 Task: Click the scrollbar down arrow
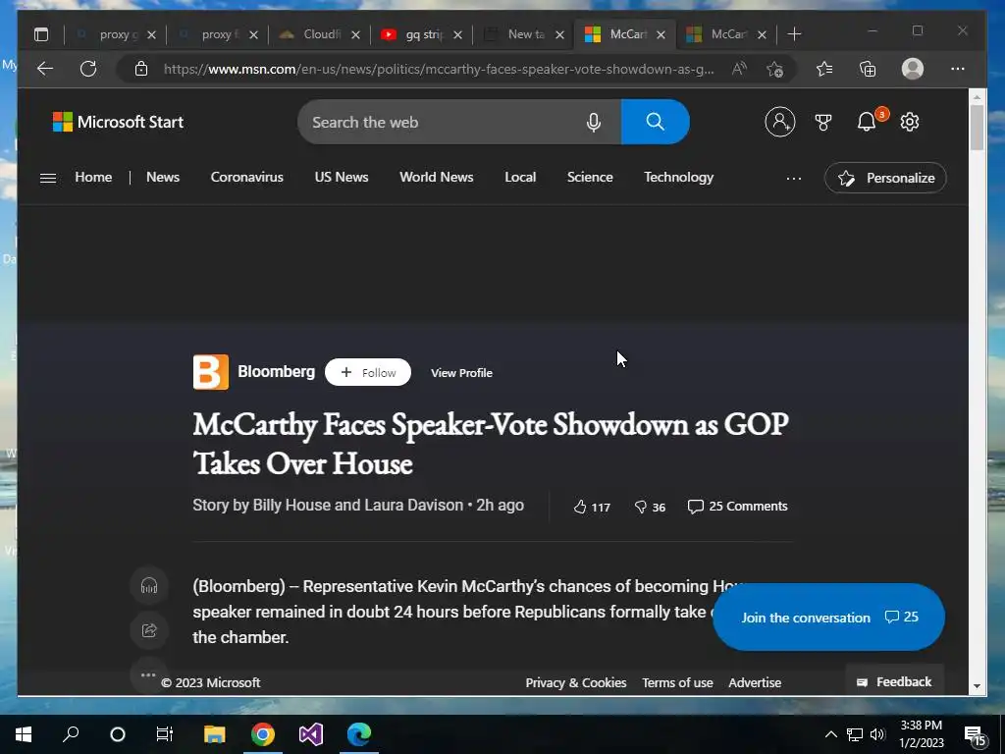click(x=977, y=686)
